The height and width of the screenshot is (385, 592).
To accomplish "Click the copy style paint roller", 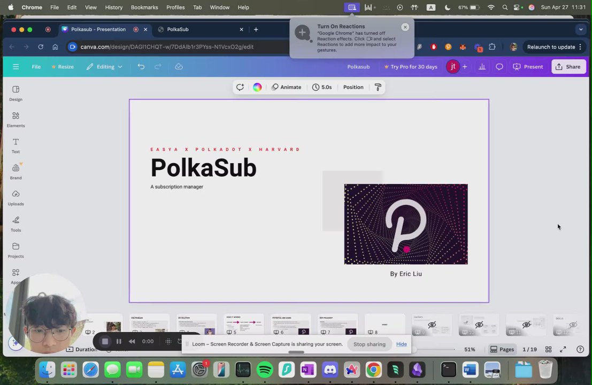I will 378,87.
